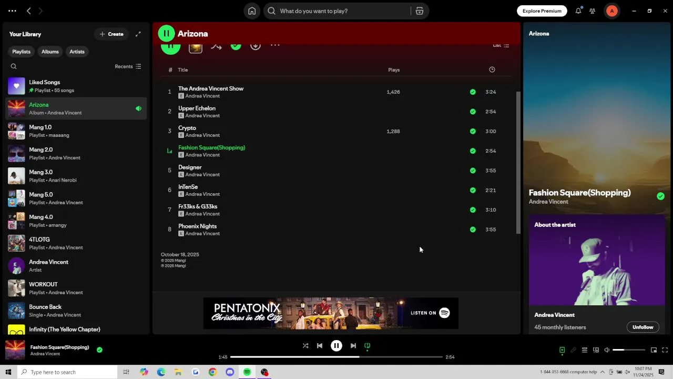Open Discord from the taskbar

[230, 372]
